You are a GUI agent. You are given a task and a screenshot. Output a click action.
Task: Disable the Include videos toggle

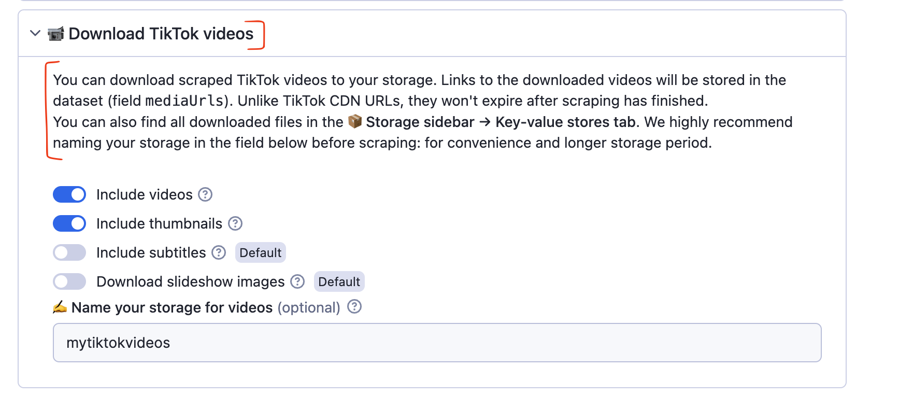pyautogui.click(x=69, y=195)
